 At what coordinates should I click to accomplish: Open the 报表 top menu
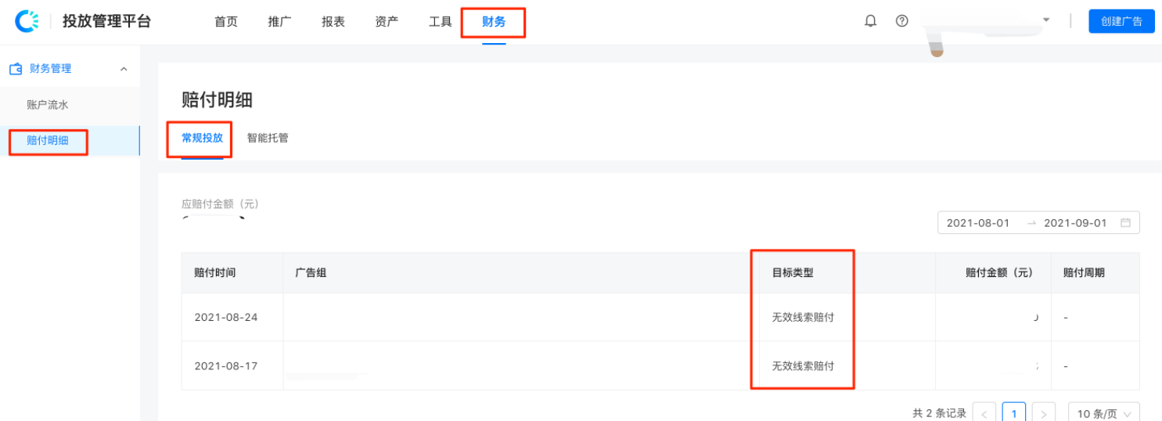[333, 22]
